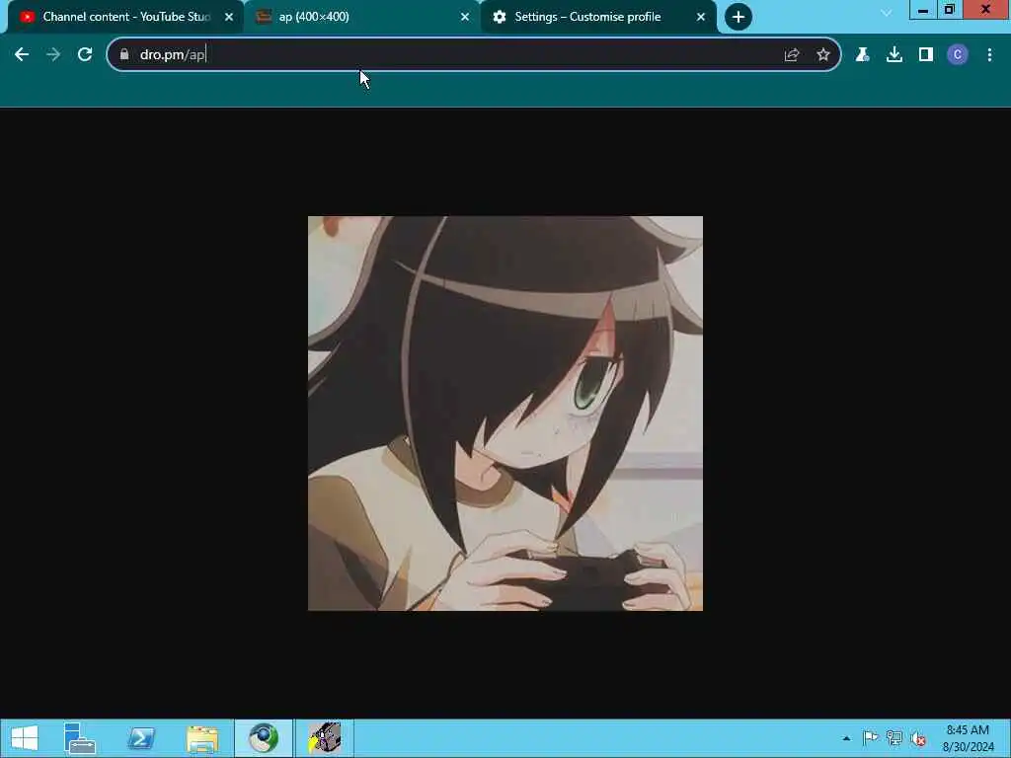Click the Chromium browser taskbar icon
The image size is (1011, 758).
pyautogui.click(x=264, y=738)
